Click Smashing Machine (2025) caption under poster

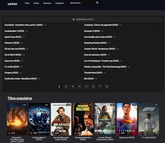83,138
